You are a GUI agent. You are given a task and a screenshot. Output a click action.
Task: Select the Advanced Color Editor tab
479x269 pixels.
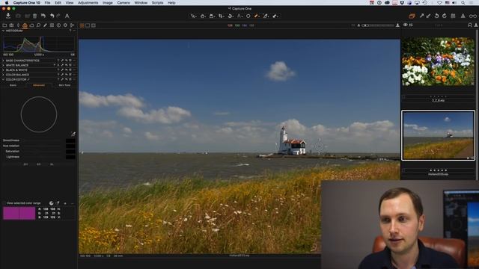[x=39, y=85]
